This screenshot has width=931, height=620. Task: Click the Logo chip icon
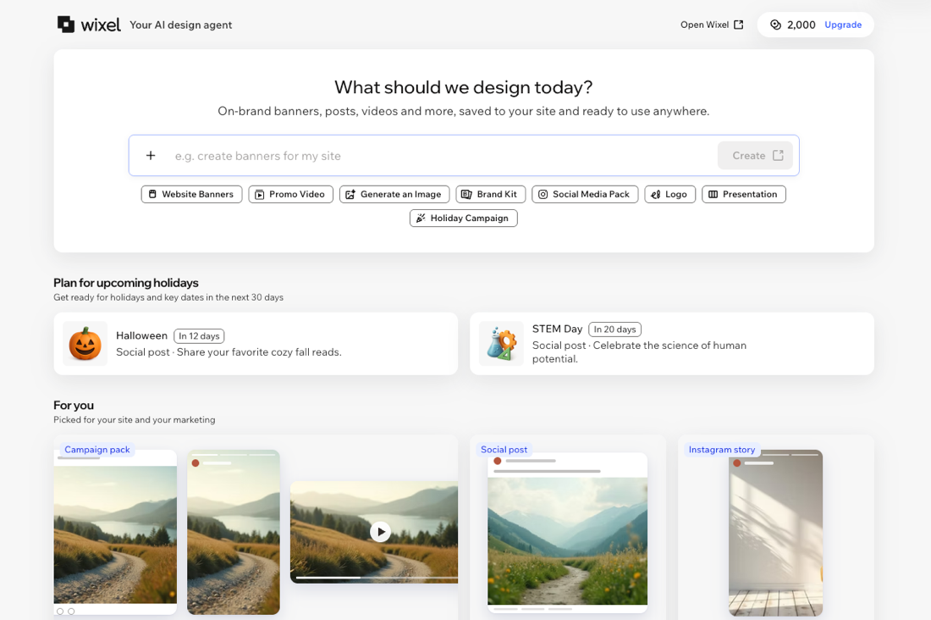click(655, 194)
